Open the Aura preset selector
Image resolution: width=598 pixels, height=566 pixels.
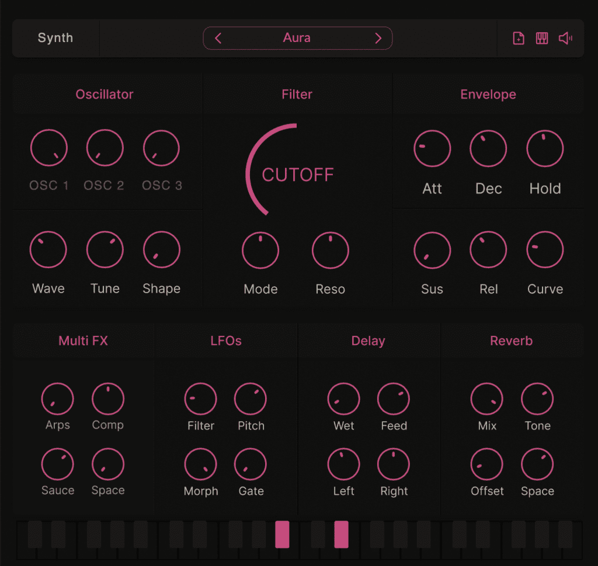point(297,38)
